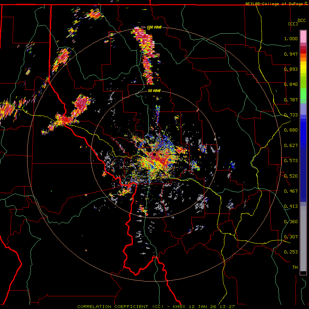Click the 0.733 legend value
Image resolution: width=309 pixels, height=309 pixels.
(291, 115)
